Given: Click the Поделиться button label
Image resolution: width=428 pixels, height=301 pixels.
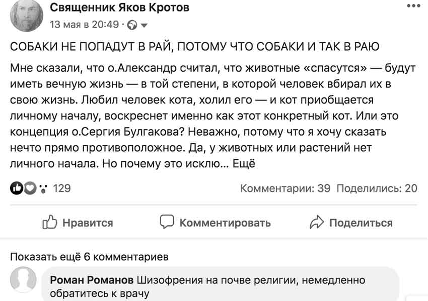Looking at the screenshot, I should click(x=361, y=223).
